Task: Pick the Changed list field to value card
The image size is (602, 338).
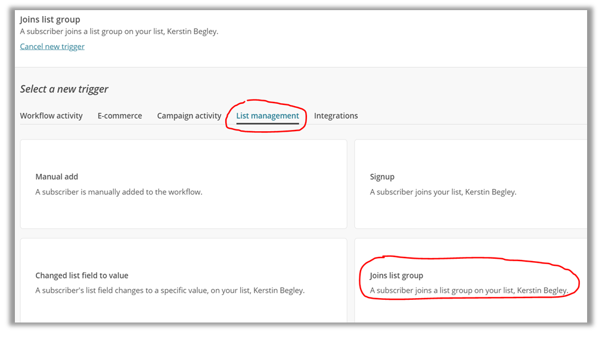Action: click(x=184, y=280)
